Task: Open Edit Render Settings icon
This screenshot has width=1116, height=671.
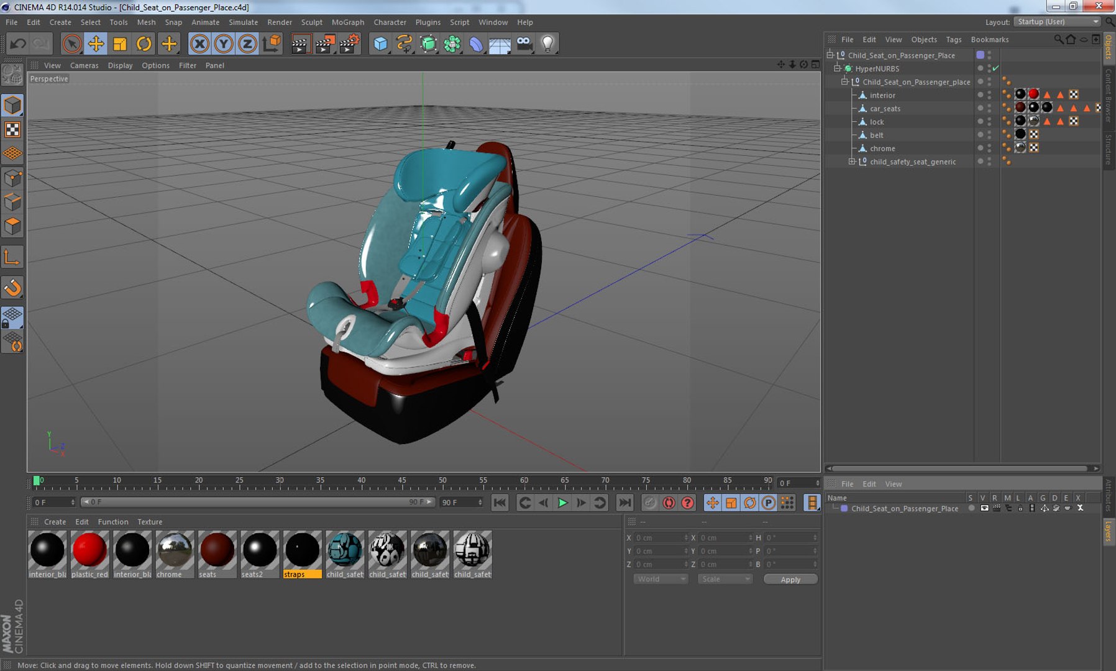Action: pyautogui.click(x=349, y=43)
